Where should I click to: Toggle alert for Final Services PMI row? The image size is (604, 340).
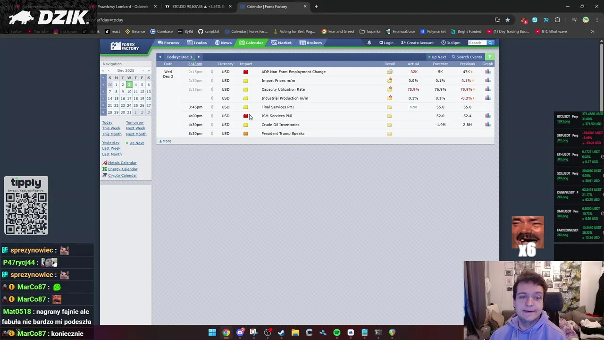(212, 107)
